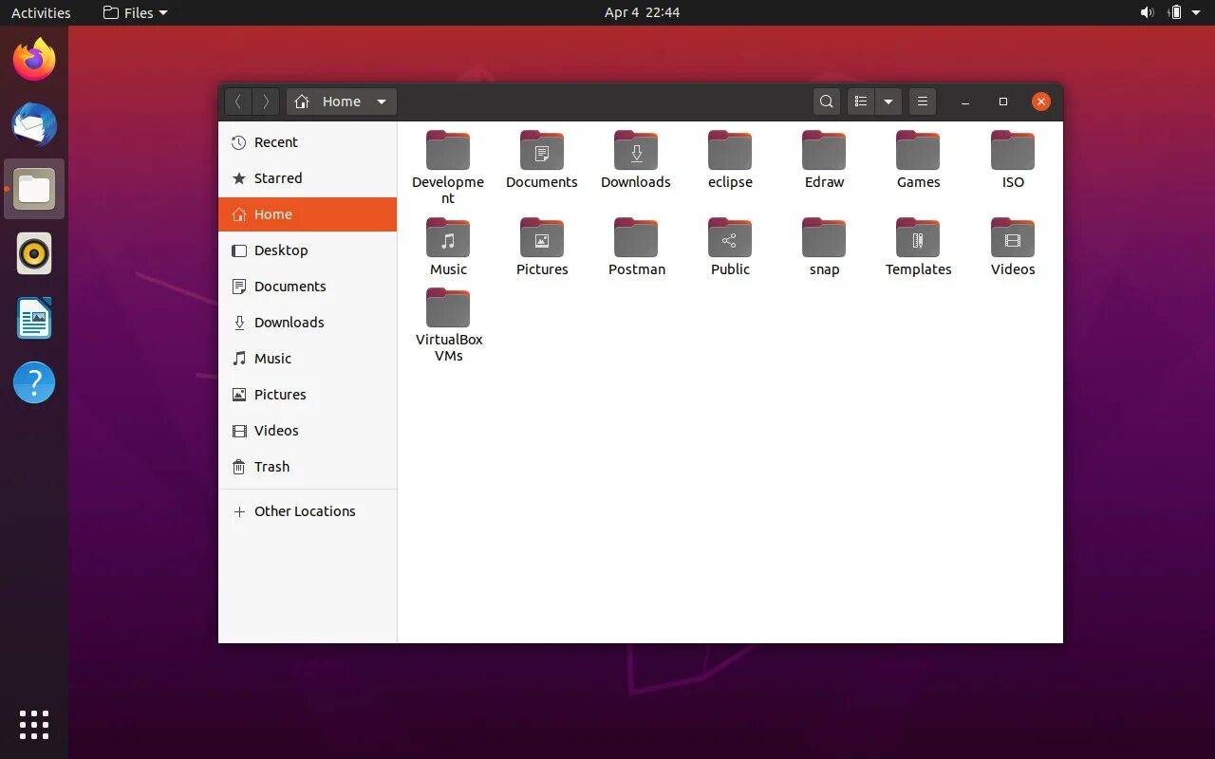The height and width of the screenshot is (759, 1215).
Task: Click the Files icon in the dock
Action: click(34, 189)
